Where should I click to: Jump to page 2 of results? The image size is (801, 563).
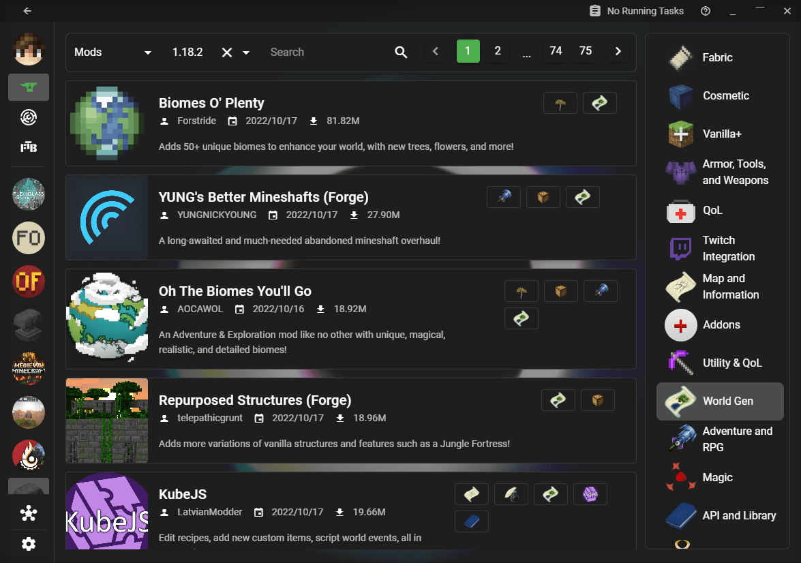[498, 51]
